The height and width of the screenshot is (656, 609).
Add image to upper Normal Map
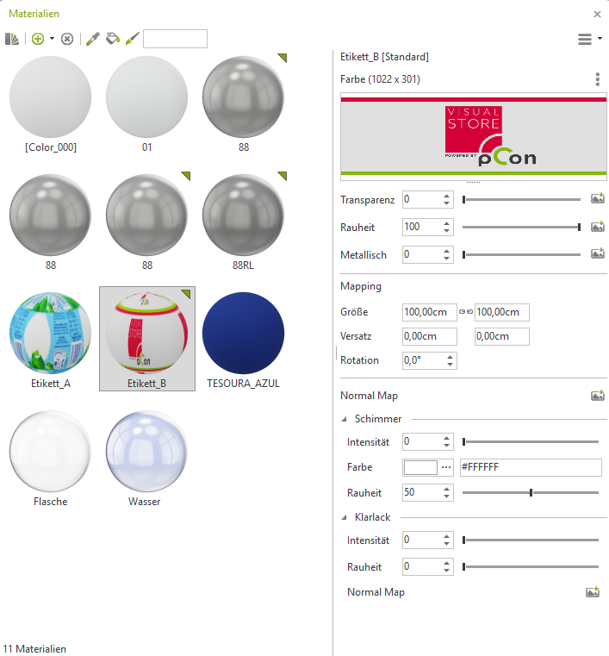coord(597,396)
